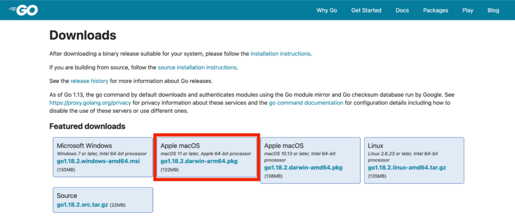Screen dimensions: 515x224
Task: Click the Featured downloads heading
Action: [88, 126]
